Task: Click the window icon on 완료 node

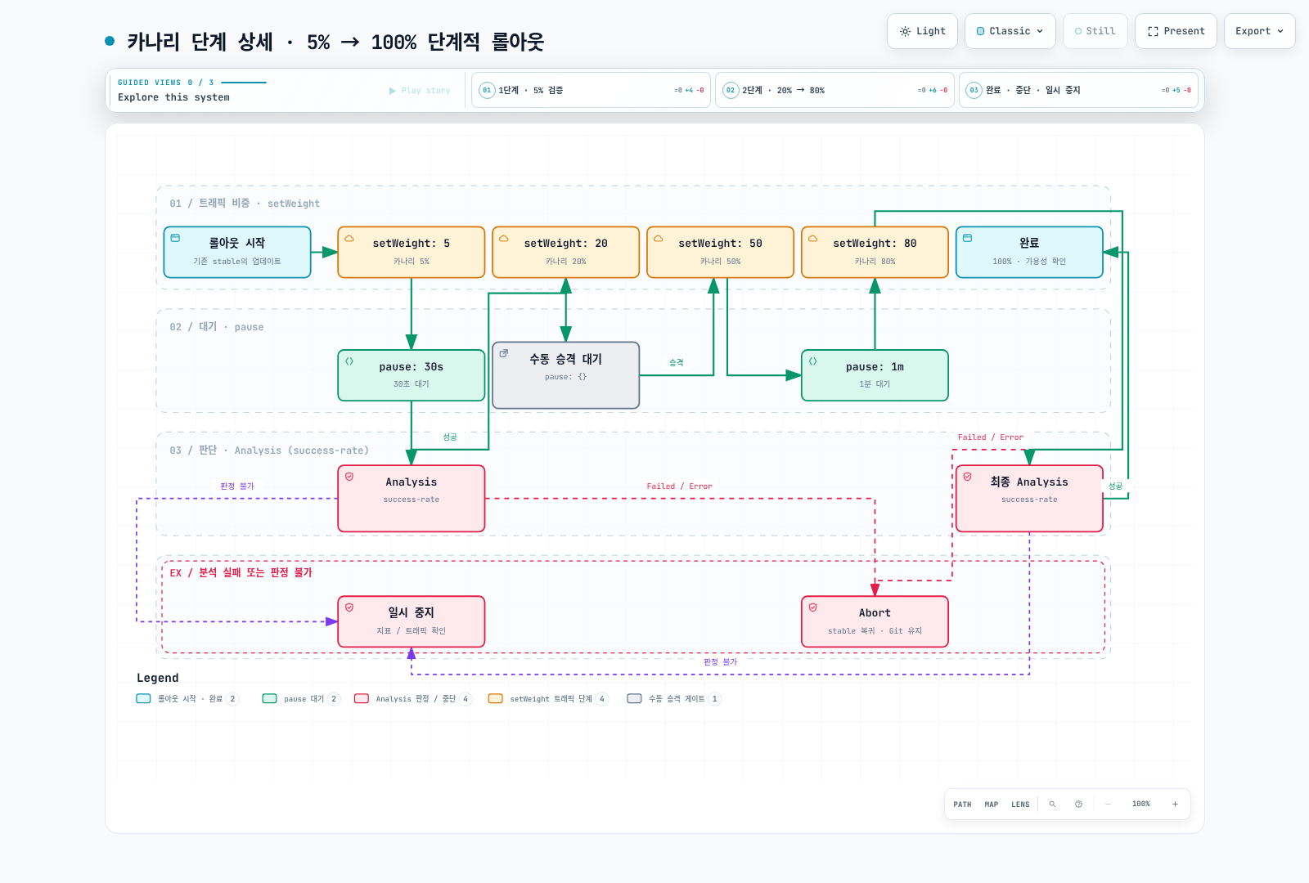Action: click(968, 238)
